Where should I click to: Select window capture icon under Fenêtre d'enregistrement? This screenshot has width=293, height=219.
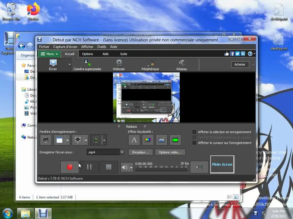click(x=60, y=140)
